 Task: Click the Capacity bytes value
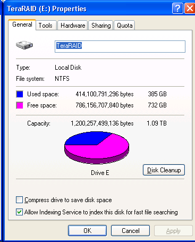[x=102, y=123]
